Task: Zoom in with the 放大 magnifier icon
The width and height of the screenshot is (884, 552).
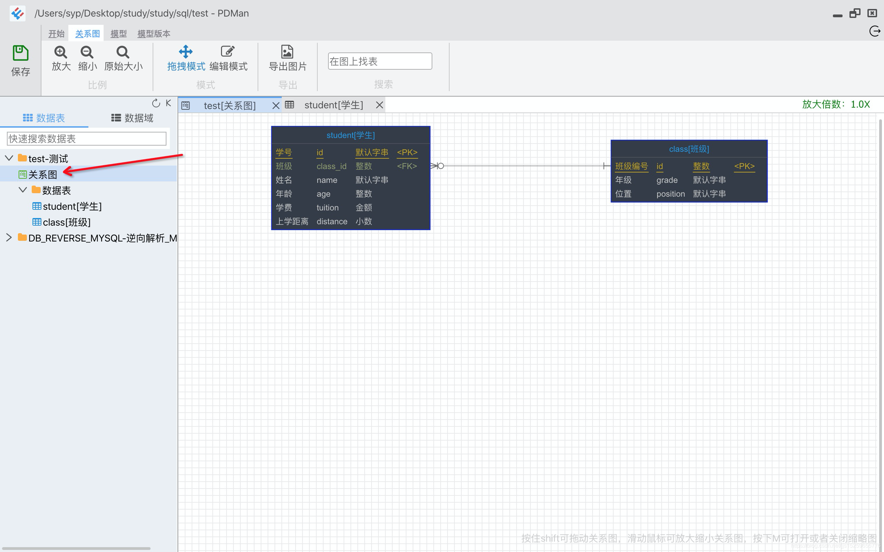Action: click(x=61, y=52)
